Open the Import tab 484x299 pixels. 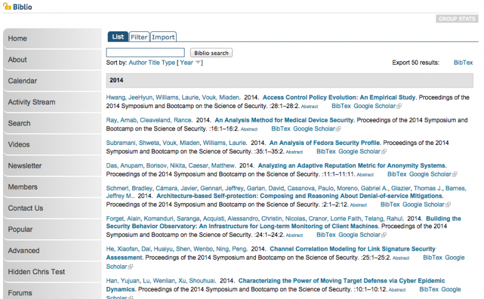tap(163, 37)
